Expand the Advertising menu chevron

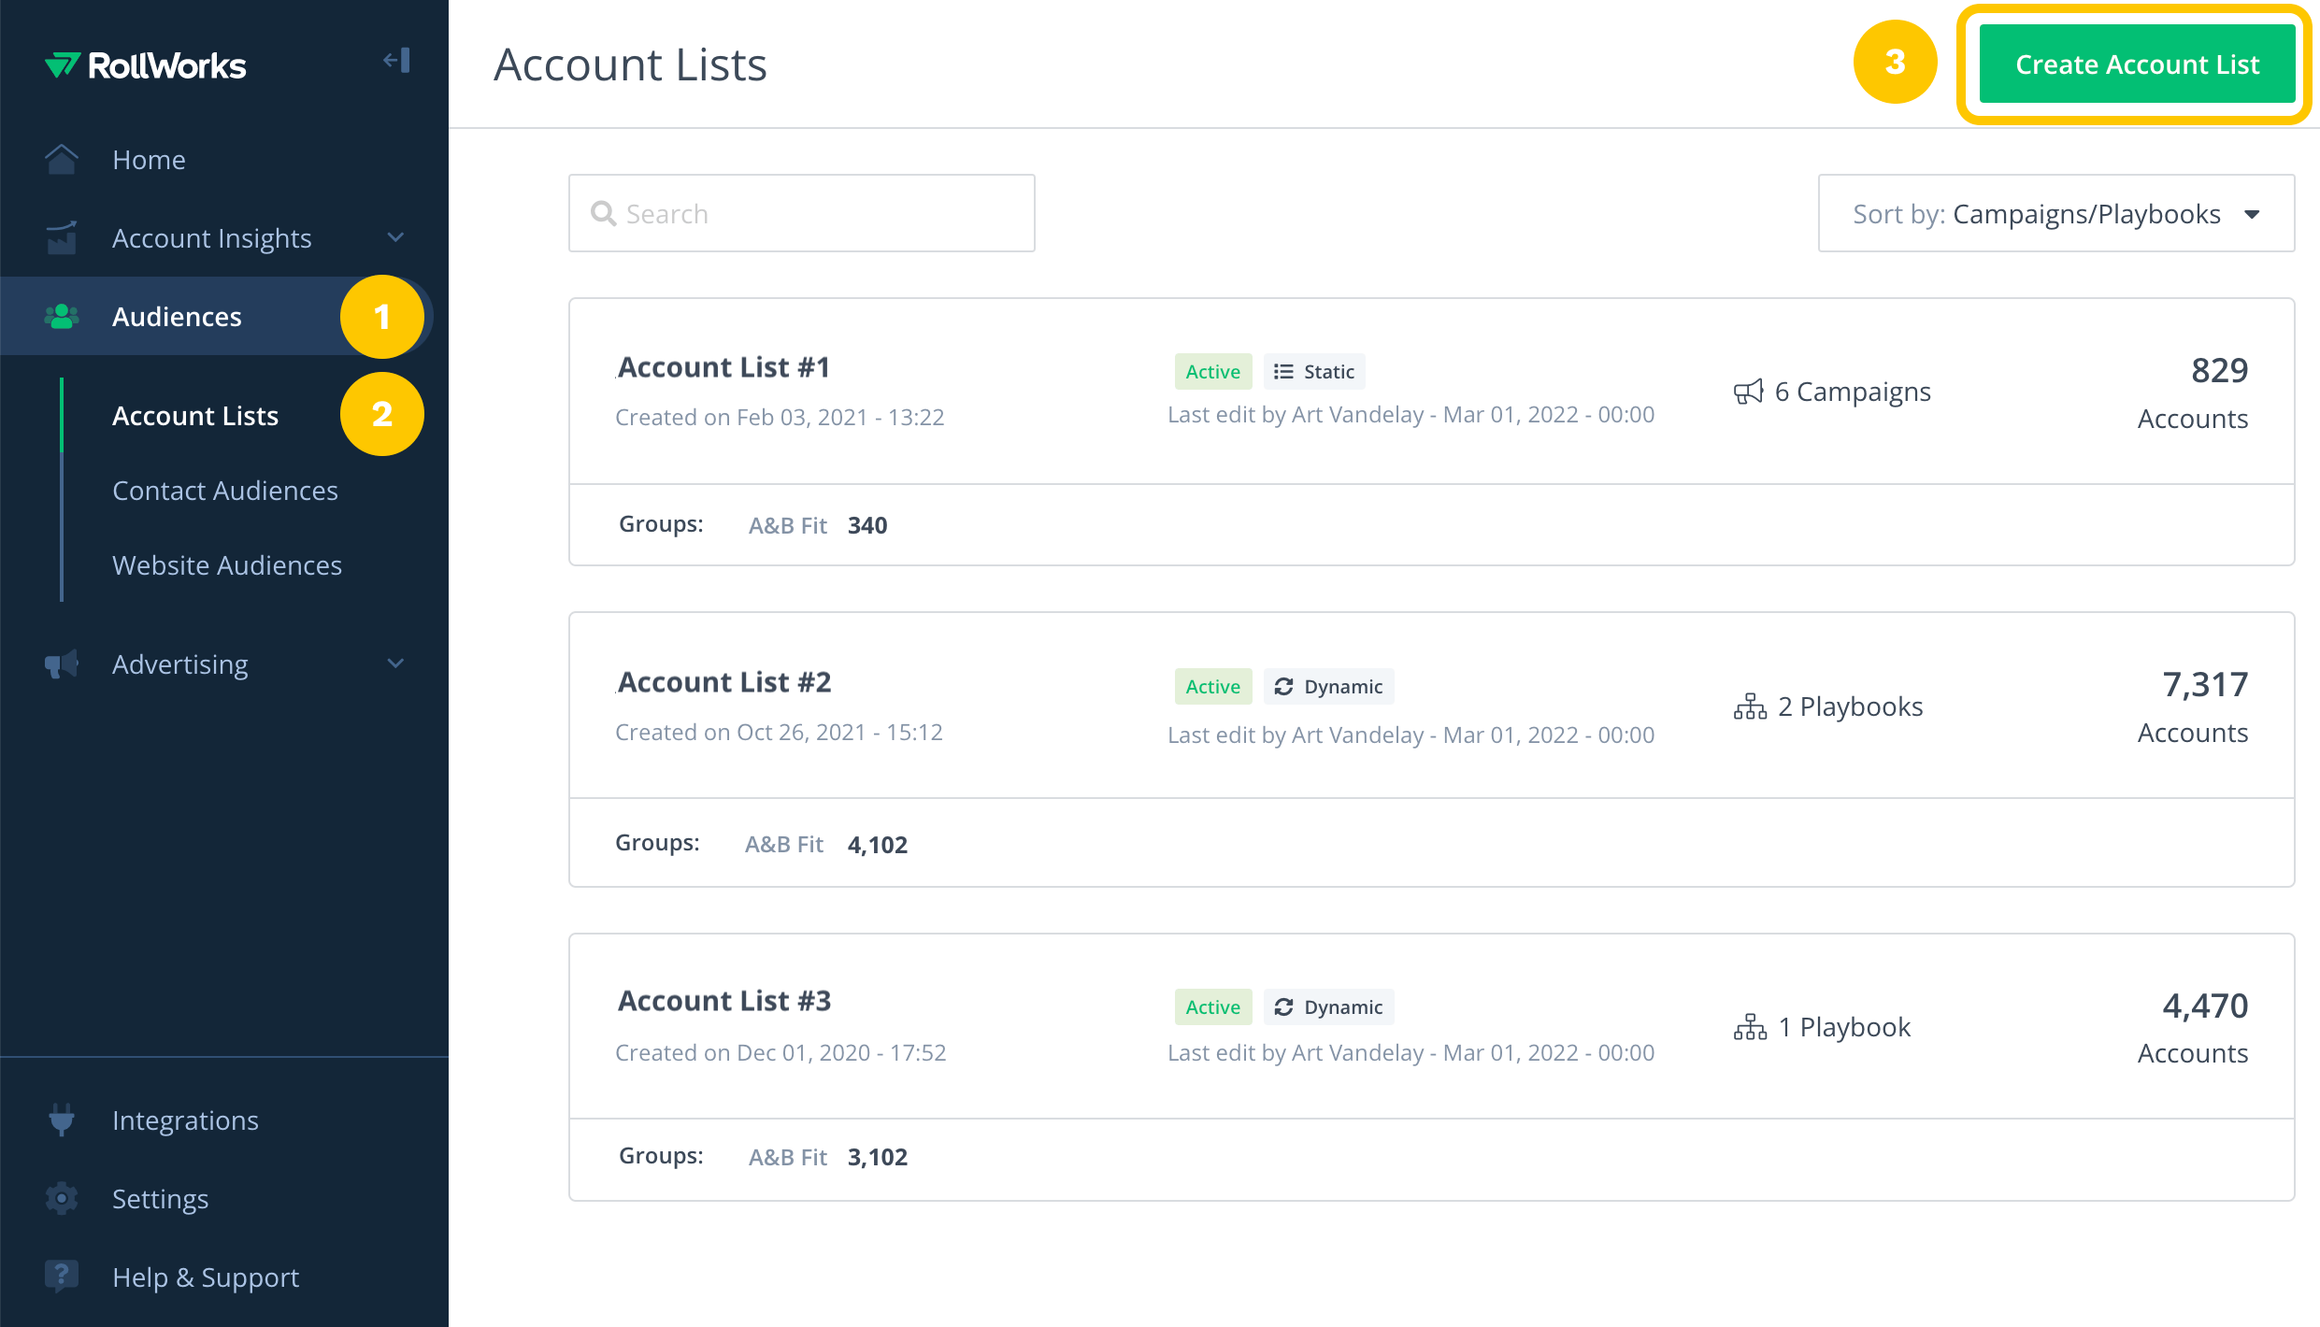tap(396, 664)
